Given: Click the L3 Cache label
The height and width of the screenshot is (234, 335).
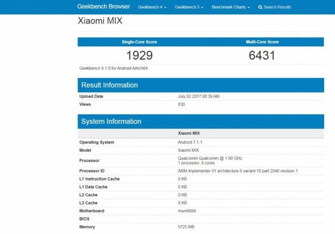Looking at the screenshot, I should (88, 203).
